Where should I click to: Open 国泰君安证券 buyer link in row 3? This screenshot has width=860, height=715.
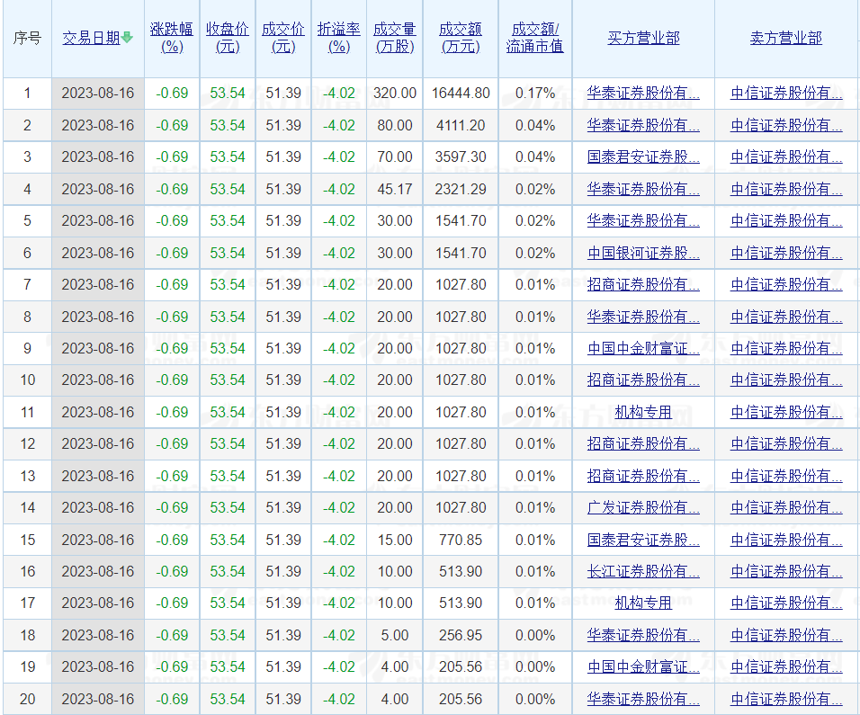(x=643, y=156)
